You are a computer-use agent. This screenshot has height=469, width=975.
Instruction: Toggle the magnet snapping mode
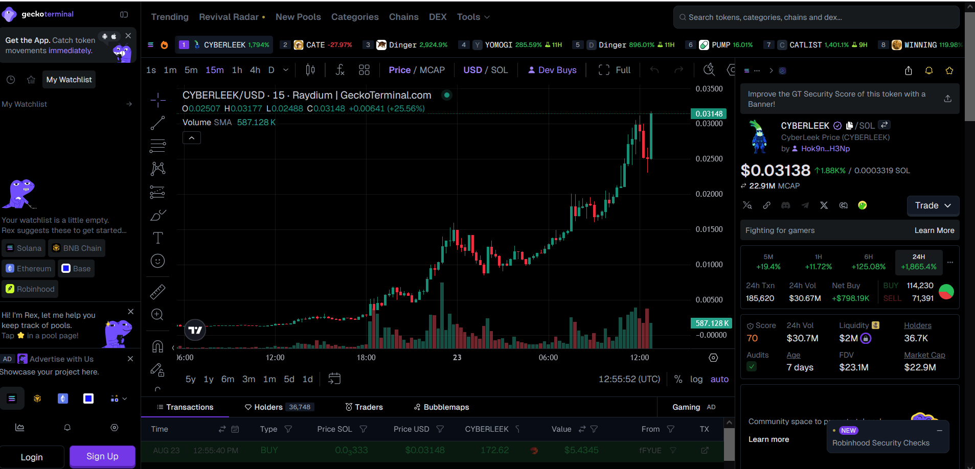pyautogui.click(x=158, y=346)
